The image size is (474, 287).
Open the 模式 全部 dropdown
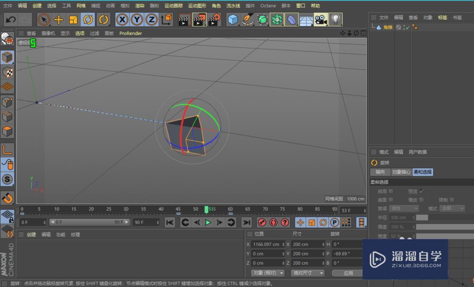coord(453,209)
